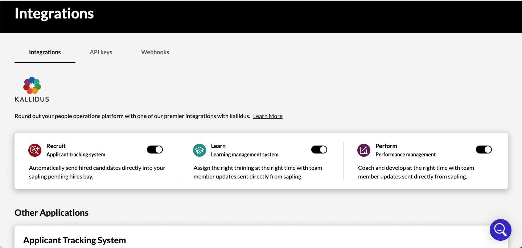Click the Perform card title
Screen dimensions: 522x248
pos(386,146)
